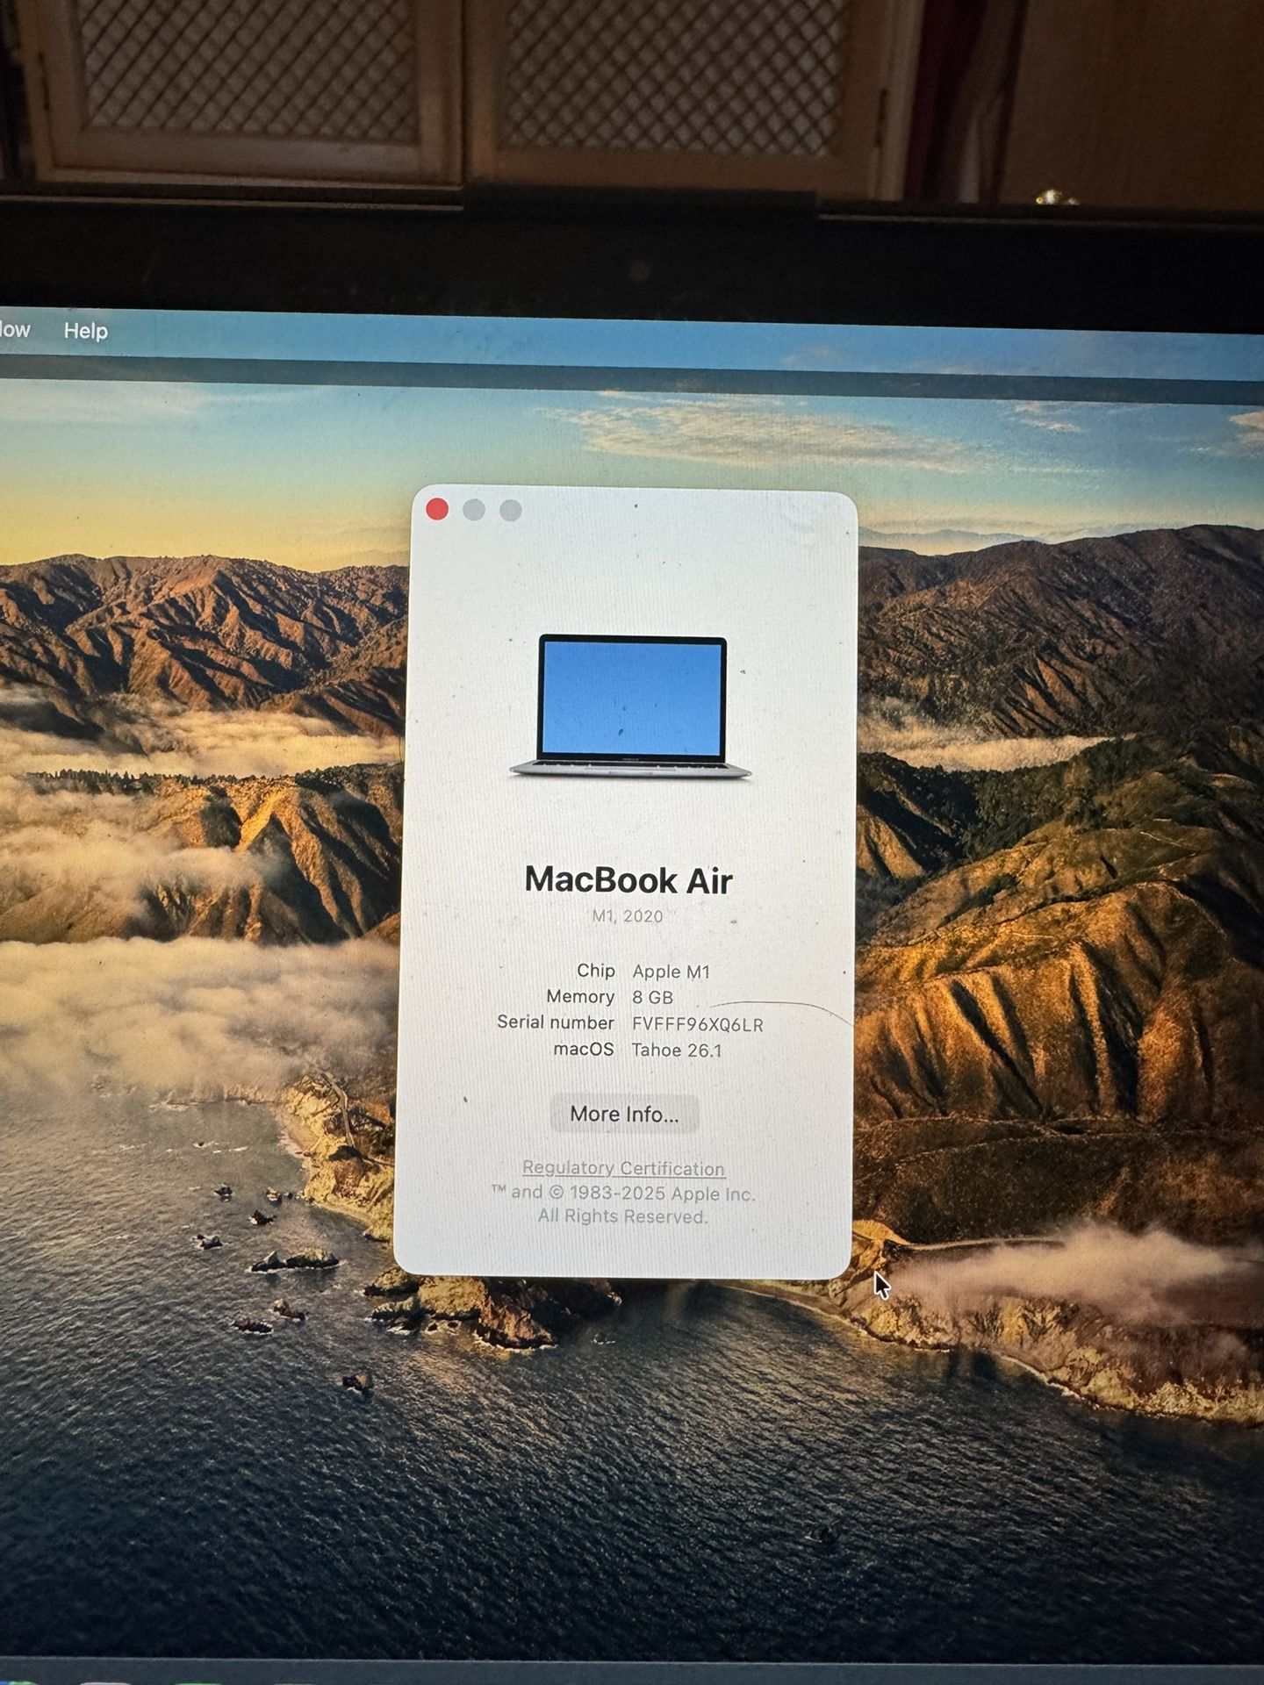Click the greyed zoom window button
This screenshot has width=1264, height=1685.
(511, 510)
